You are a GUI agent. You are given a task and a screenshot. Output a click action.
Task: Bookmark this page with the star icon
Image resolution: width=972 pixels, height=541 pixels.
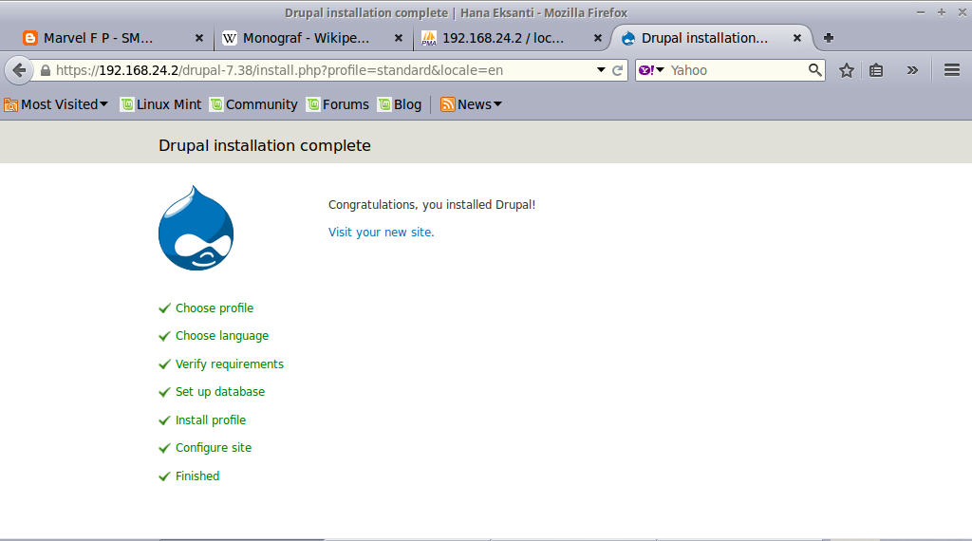coord(846,70)
